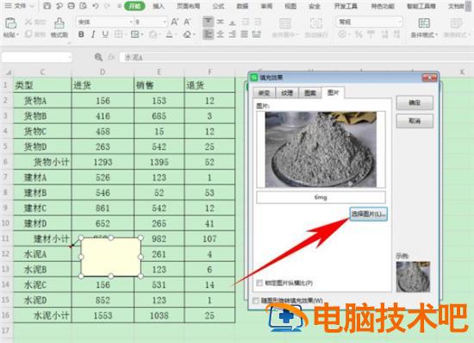Expand the Conditional Formatting dropdown arrow
The width and height of the screenshot is (474, 343).
coord(437,35)
